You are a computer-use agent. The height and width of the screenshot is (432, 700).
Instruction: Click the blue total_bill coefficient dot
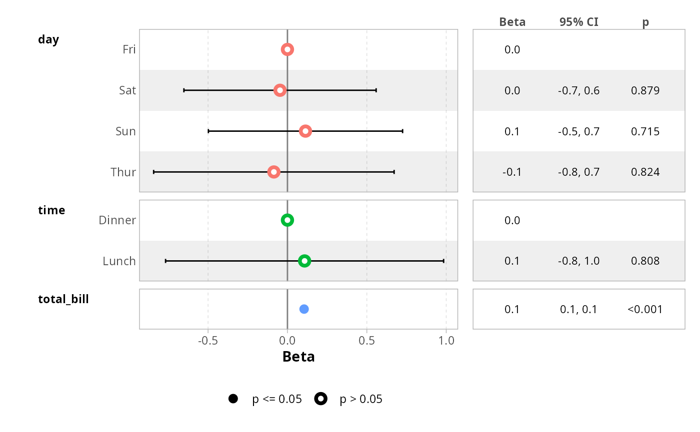(304, 309)
